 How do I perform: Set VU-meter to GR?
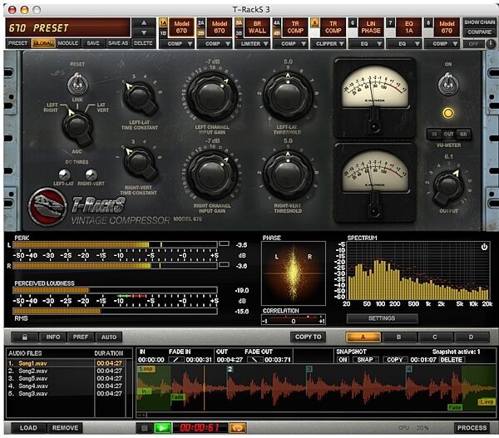click(x=463, y=134)
